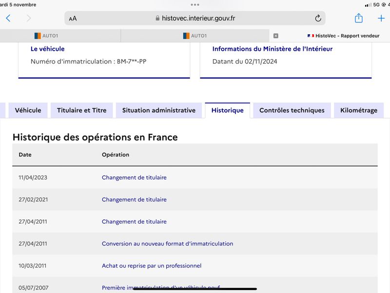
Task: Click Changement de titulaire dated 27/02/2021
Action: (134, 200)
